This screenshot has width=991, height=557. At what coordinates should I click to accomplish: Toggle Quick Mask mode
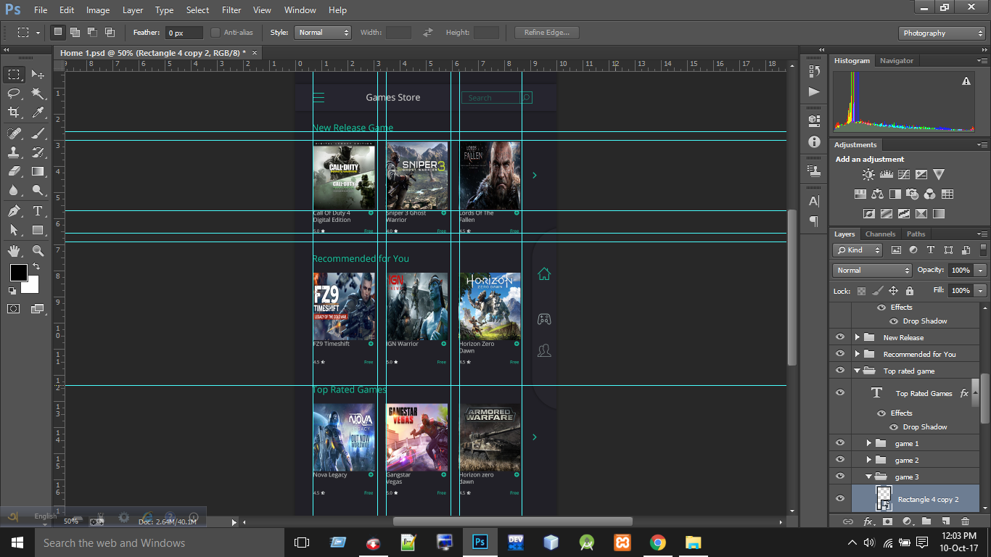click(x=14, y=308)
